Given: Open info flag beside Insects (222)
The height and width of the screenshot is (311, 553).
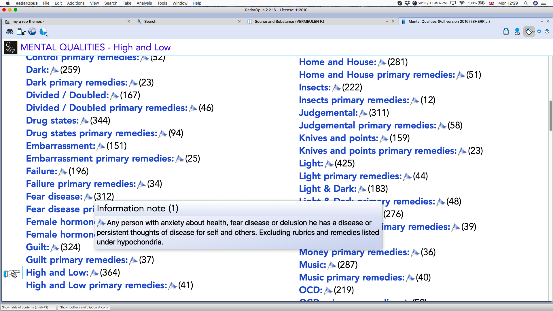Looking at the screenshot, I should click(336, 88).
